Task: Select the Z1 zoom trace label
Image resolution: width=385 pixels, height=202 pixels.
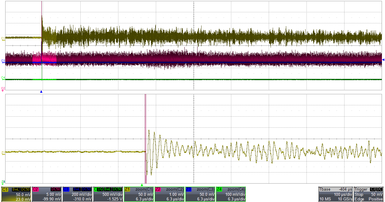Action: tap(3, 152)
